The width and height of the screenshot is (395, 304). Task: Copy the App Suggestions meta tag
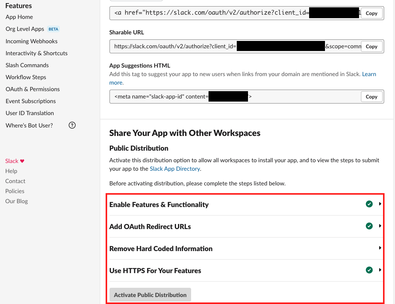tap(371, 97)
